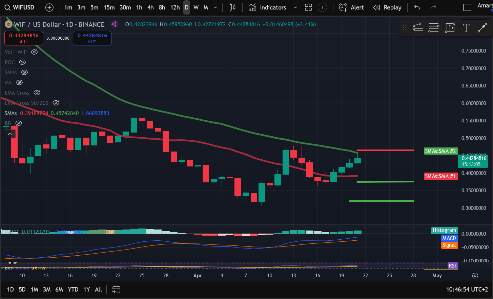Open the layout templates grid icon
This screenshot has width=493, height=299.
point(308,7)
